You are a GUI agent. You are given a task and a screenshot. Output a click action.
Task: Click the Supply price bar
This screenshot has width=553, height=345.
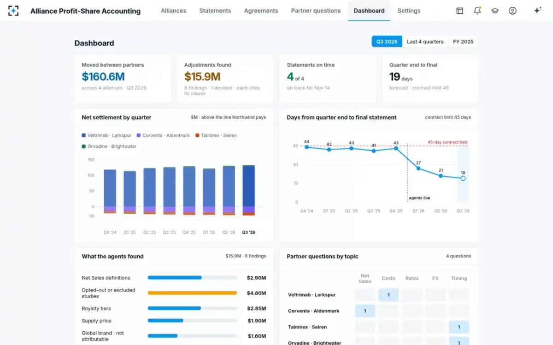[192, 321]
